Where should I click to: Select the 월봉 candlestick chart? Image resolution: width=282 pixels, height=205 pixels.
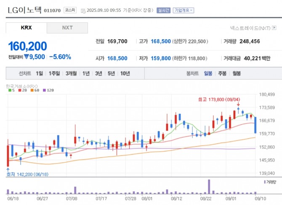click(237, 73)
